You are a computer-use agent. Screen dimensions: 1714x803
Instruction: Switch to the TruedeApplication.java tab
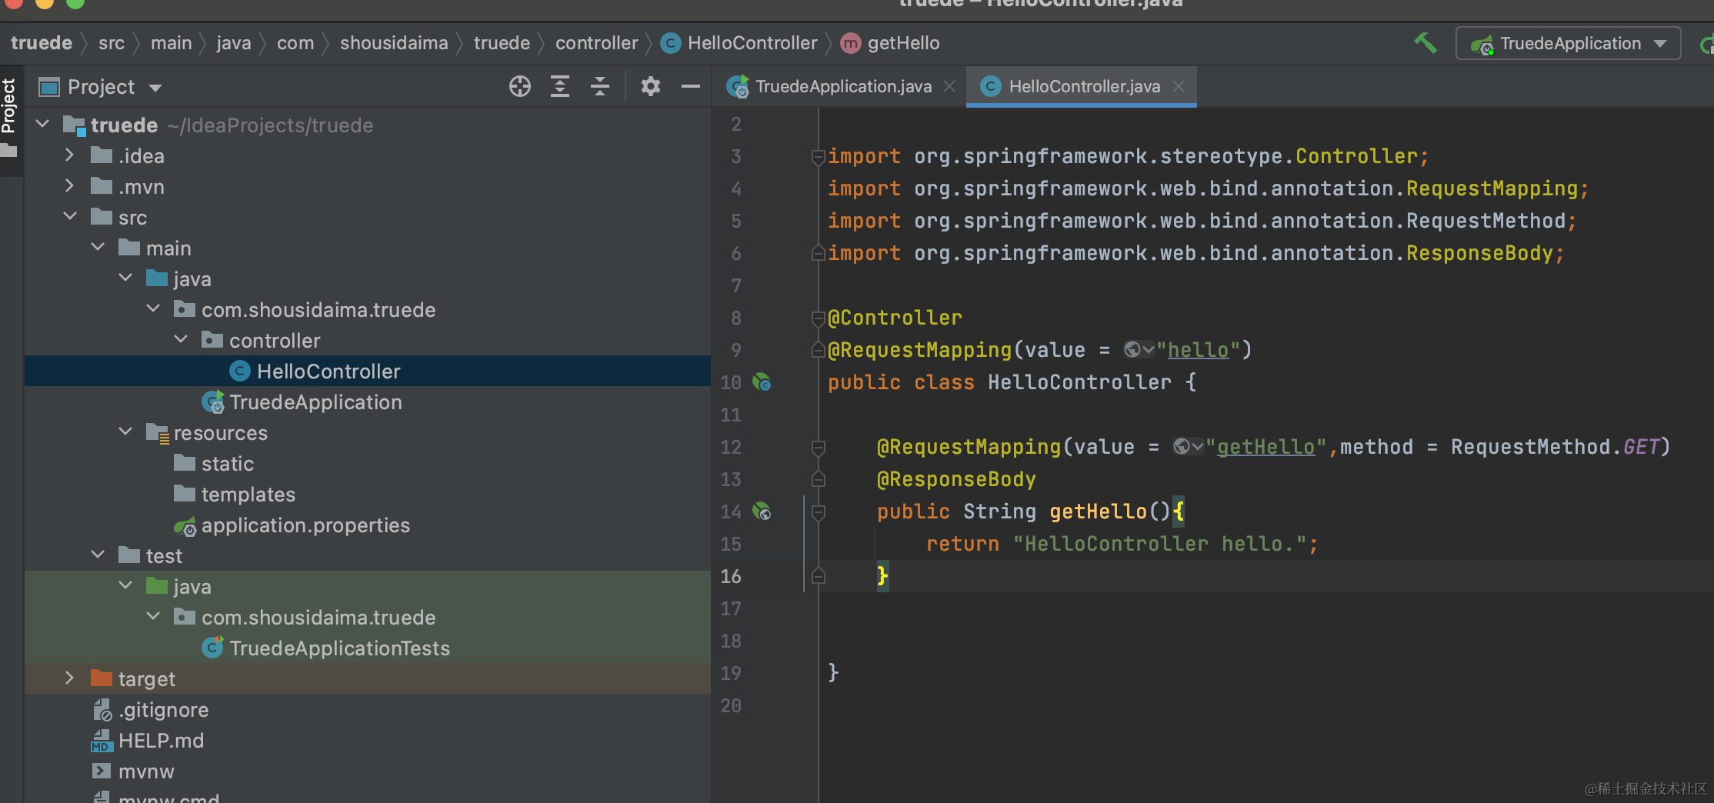point(843,86)
